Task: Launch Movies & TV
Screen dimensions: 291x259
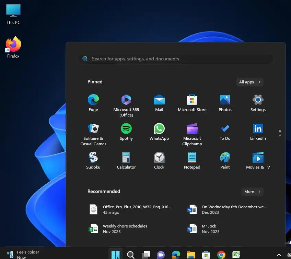Action: click(258, 160)
